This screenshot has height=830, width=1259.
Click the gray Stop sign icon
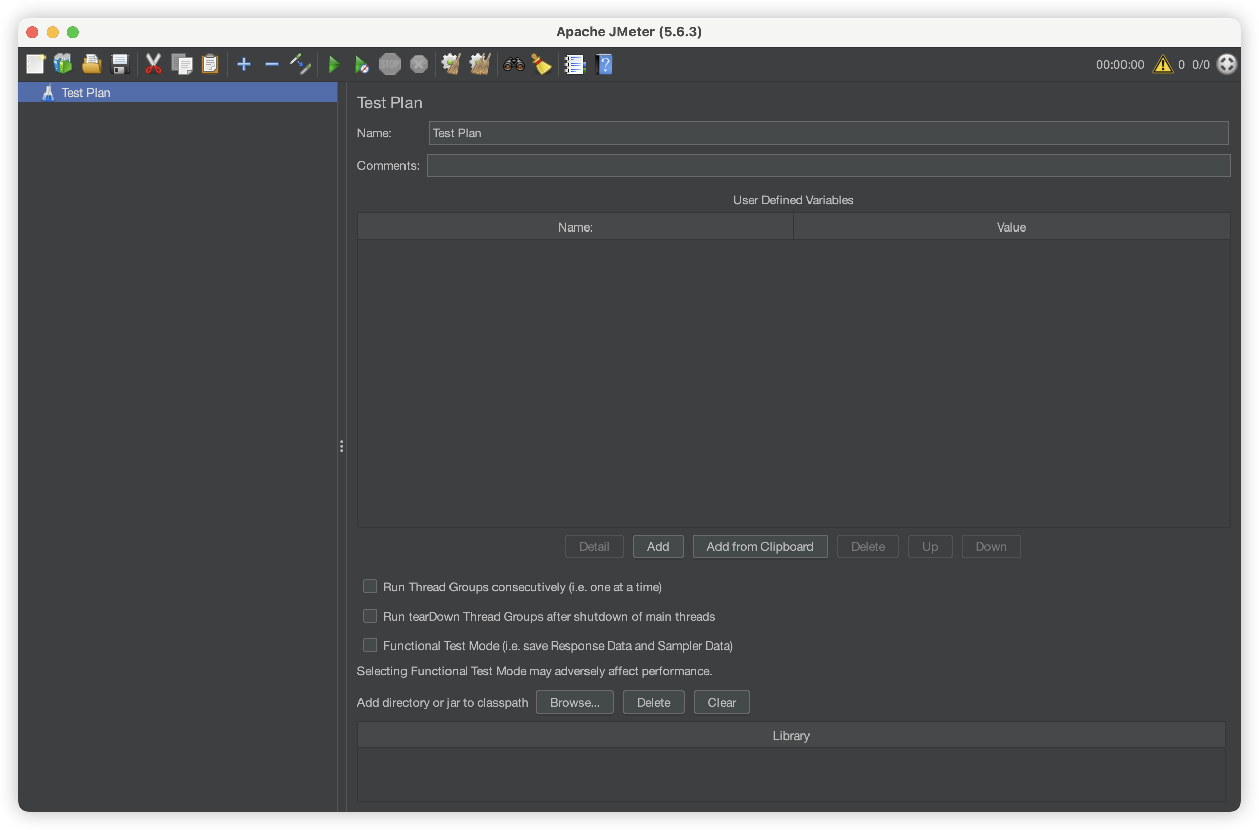coord(390,64)
